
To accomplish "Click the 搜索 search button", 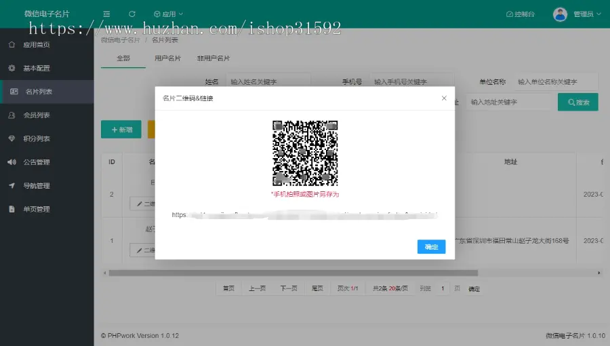I will tap(577, 102).
